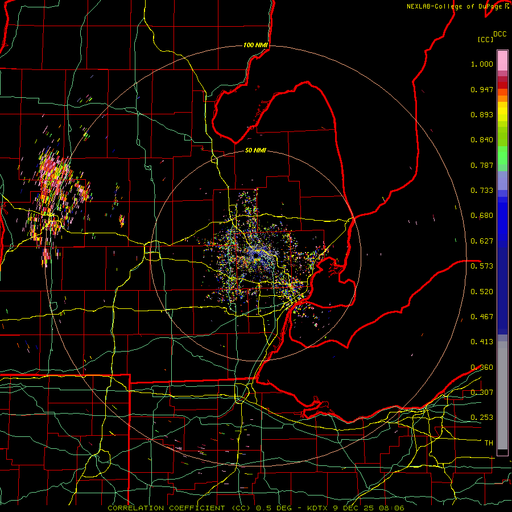This screenshot has width=512, height=512.
Task: Click the bright green color scale segment
Action: click(x=502, y=155)
